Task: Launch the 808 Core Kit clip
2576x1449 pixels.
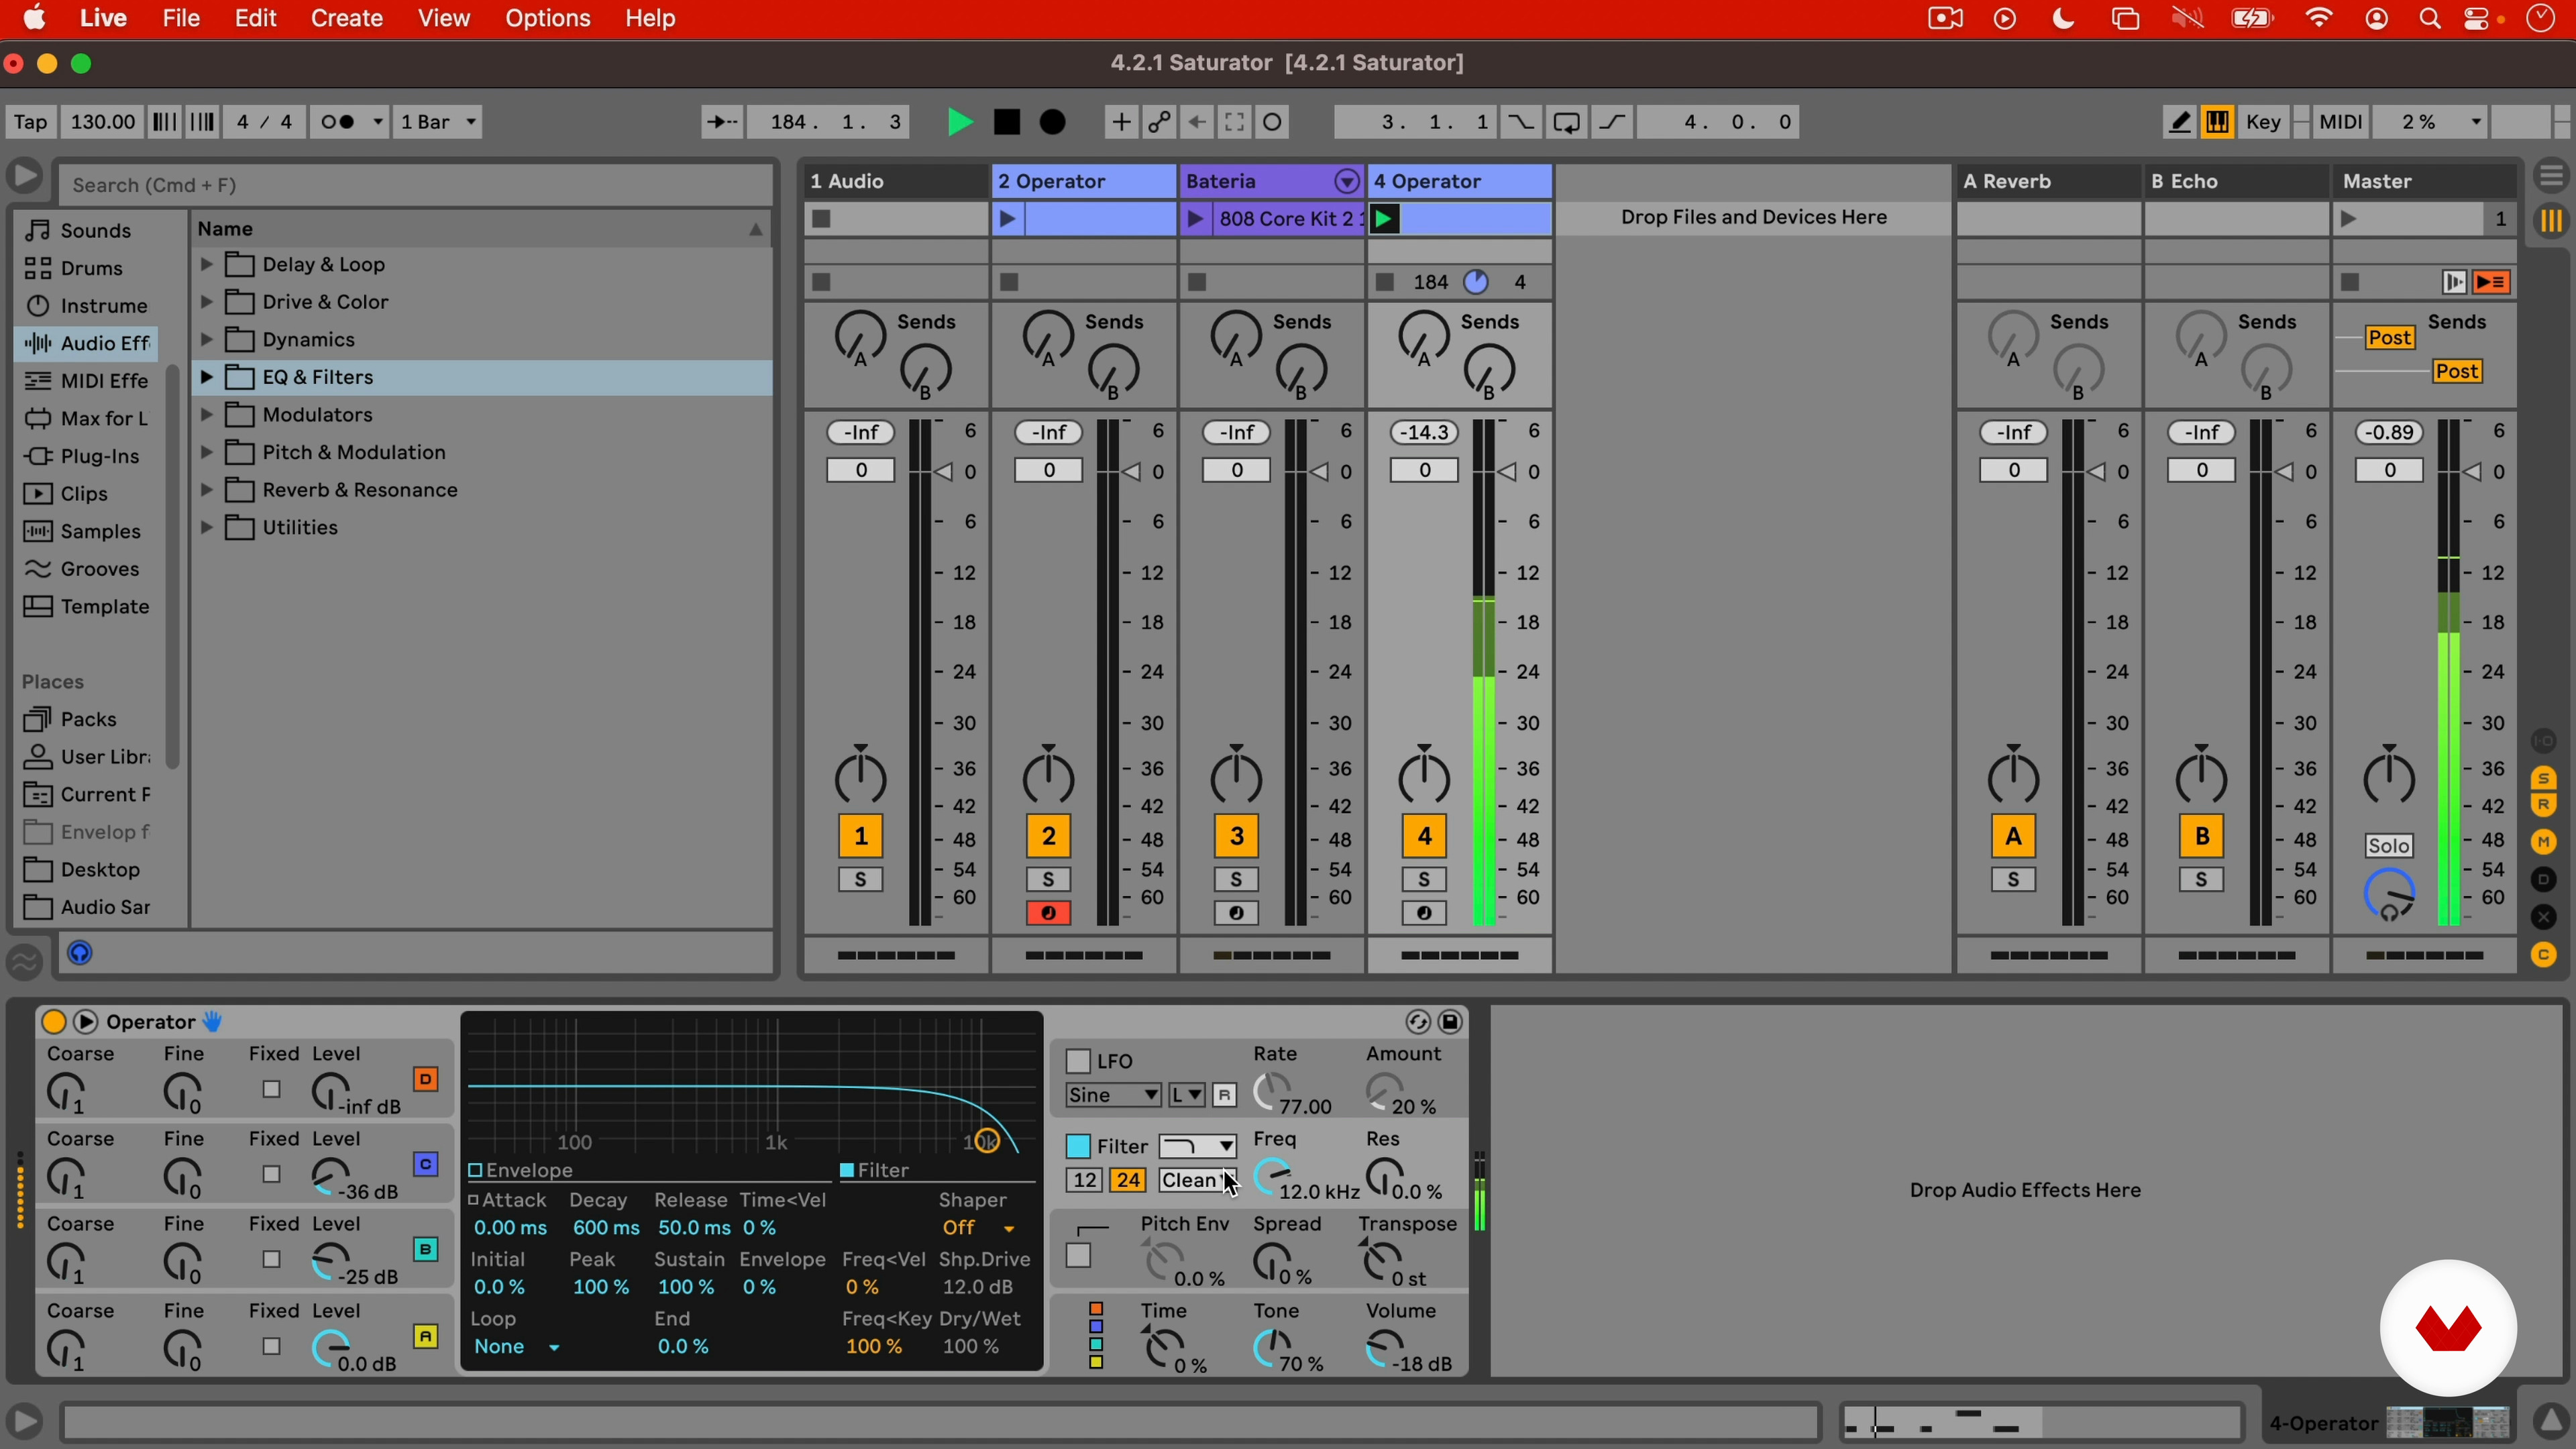Action: click(1195, 218)
